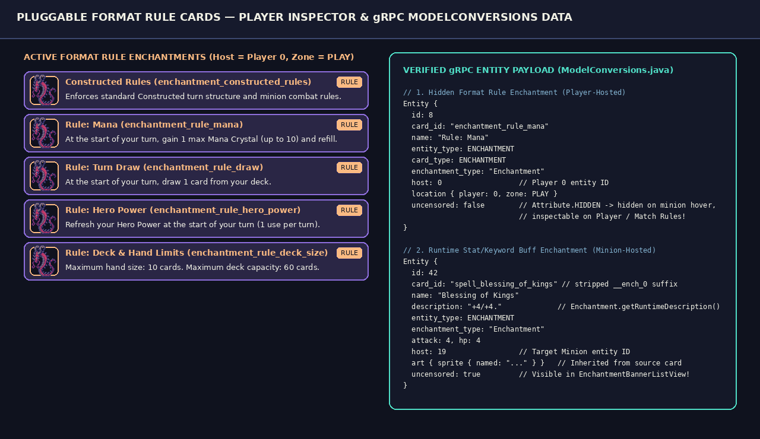Image resolution: width=760 pixels, height=439 pixels.
Task: Click the line card_id: "spell_blessing_of_kings"
Action: [484, 284]
